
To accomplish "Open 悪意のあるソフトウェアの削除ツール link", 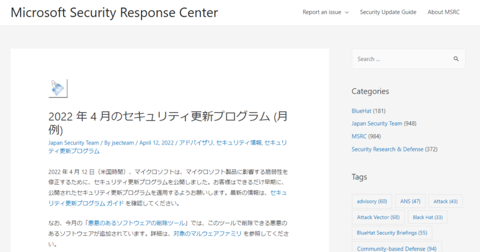I will tap(137, 223).
